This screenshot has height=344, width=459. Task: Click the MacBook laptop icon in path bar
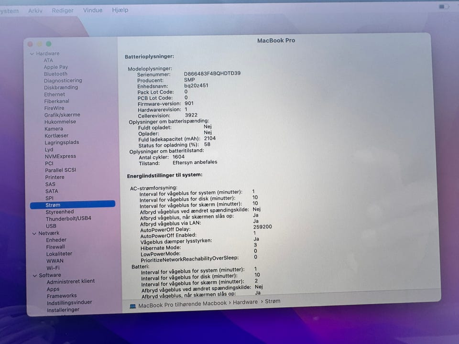132,306
